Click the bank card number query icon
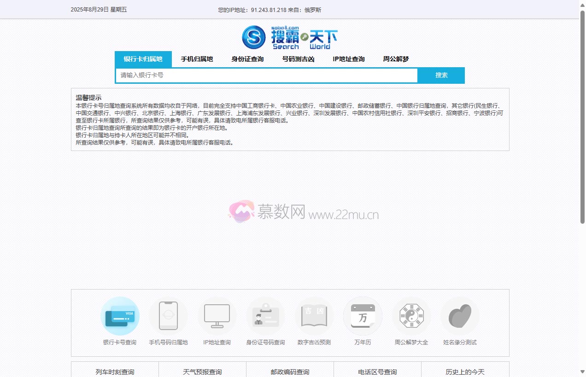This screenshot has height=377, width=586. coord(120,316)
